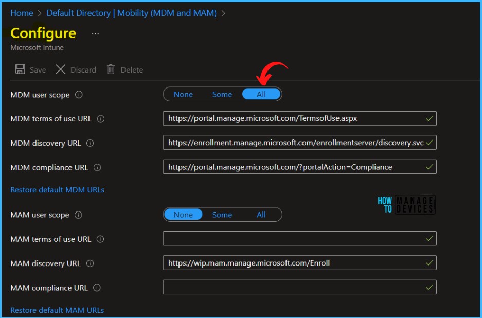Viewport: 482px width, 318px height.
Task: Edit the MAM discovery URL field
Action: pos(300,262)
